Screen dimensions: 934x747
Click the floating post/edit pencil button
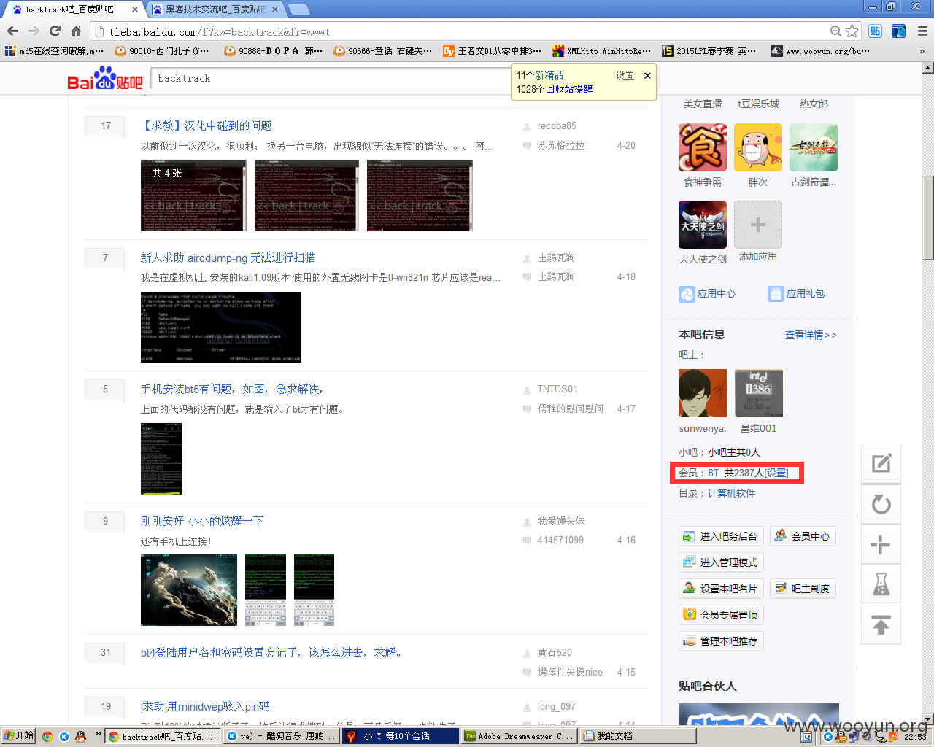881,462
